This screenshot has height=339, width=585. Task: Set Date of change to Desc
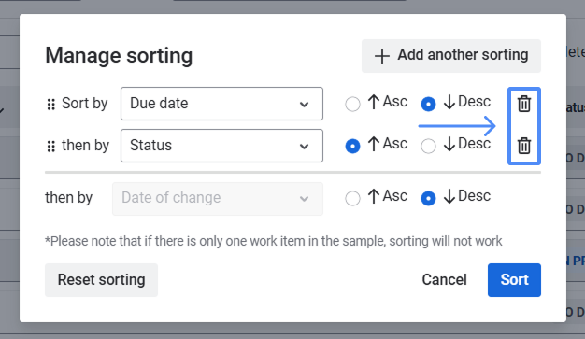point(428,198)
